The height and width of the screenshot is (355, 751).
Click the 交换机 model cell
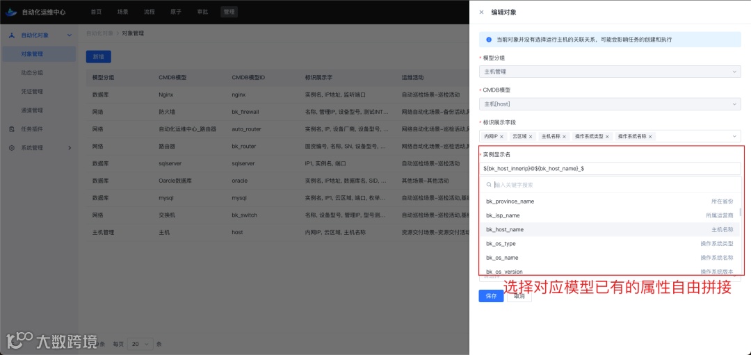(167, 215)
